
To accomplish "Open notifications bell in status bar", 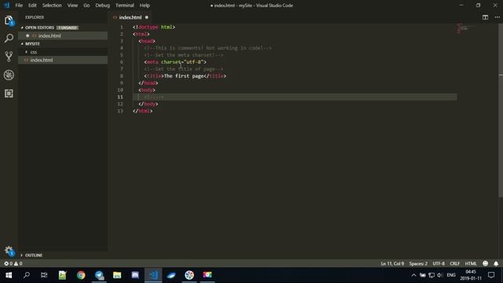I will (496, 263).
